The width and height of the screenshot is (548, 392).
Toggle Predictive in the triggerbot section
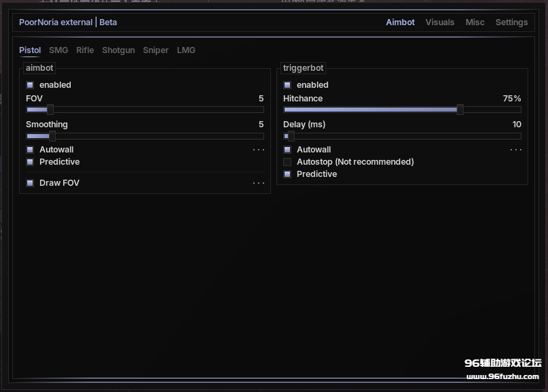tap(287, 174)
